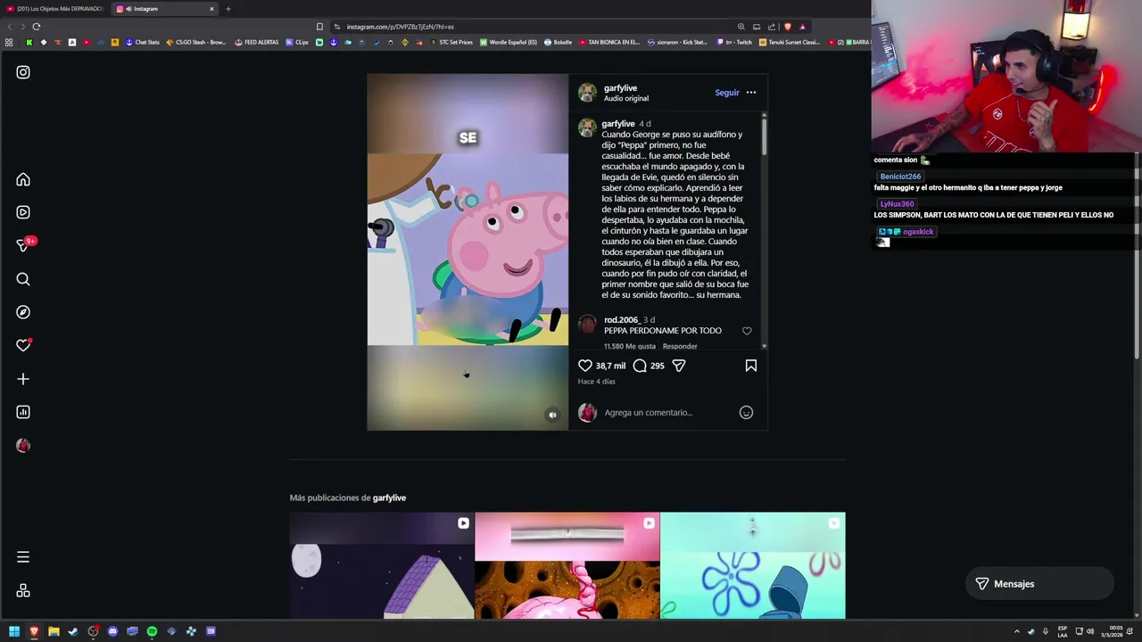
Task: Show hidden system tray icons
Action: tap(1016, 631)
